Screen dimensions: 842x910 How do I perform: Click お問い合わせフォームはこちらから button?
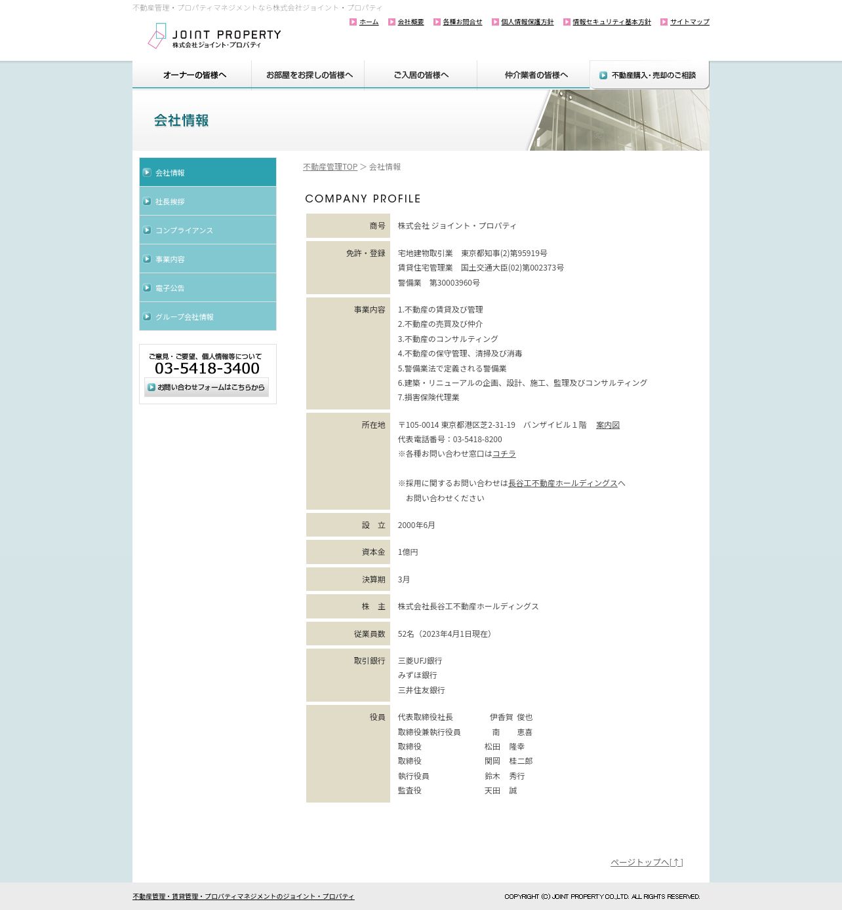pyautogui.click(x=207, y=387)
